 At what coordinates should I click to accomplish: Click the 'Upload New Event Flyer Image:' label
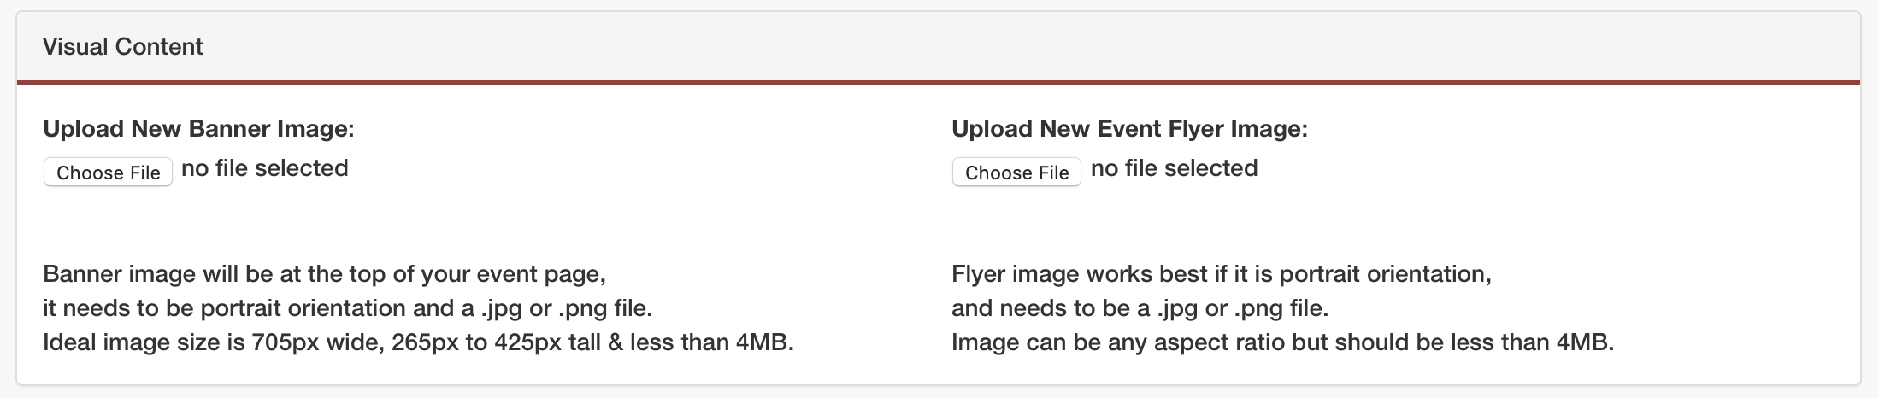pyautogui.click(x=1129, y=129)
